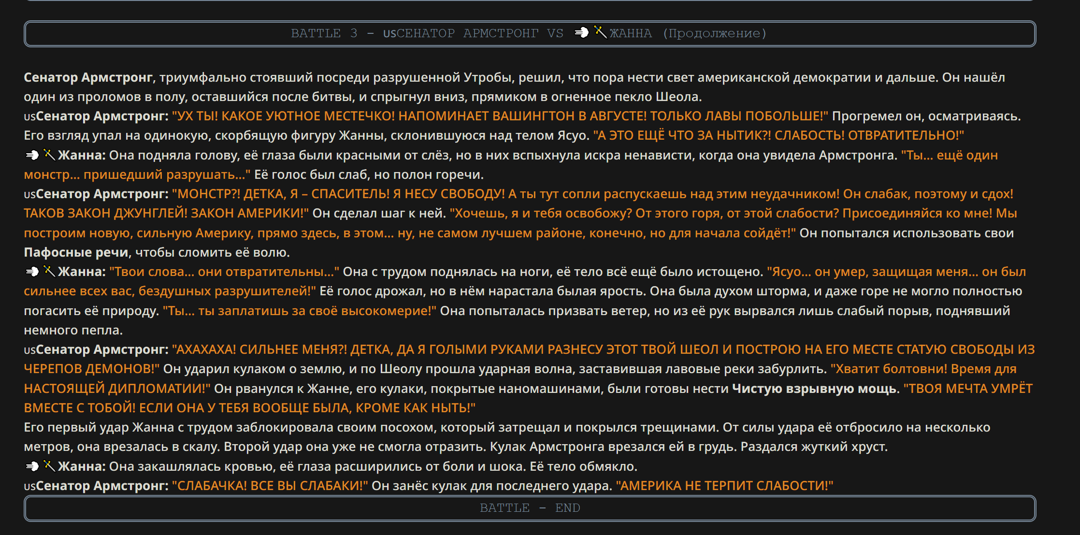
Task: Click the 'US' marker before the 'АХАХАХА!' line
Action: coord(30,350)
